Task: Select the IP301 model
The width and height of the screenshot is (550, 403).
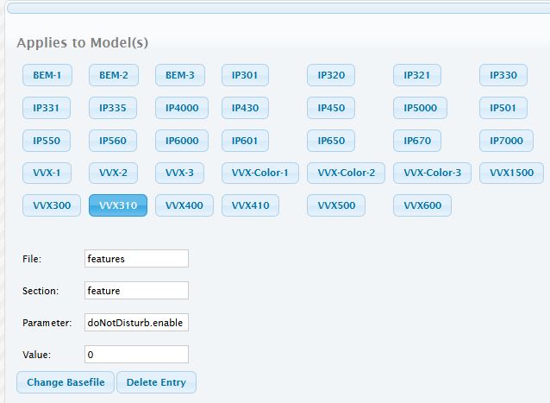Action: pyautogui.click(x=245, y=75)
